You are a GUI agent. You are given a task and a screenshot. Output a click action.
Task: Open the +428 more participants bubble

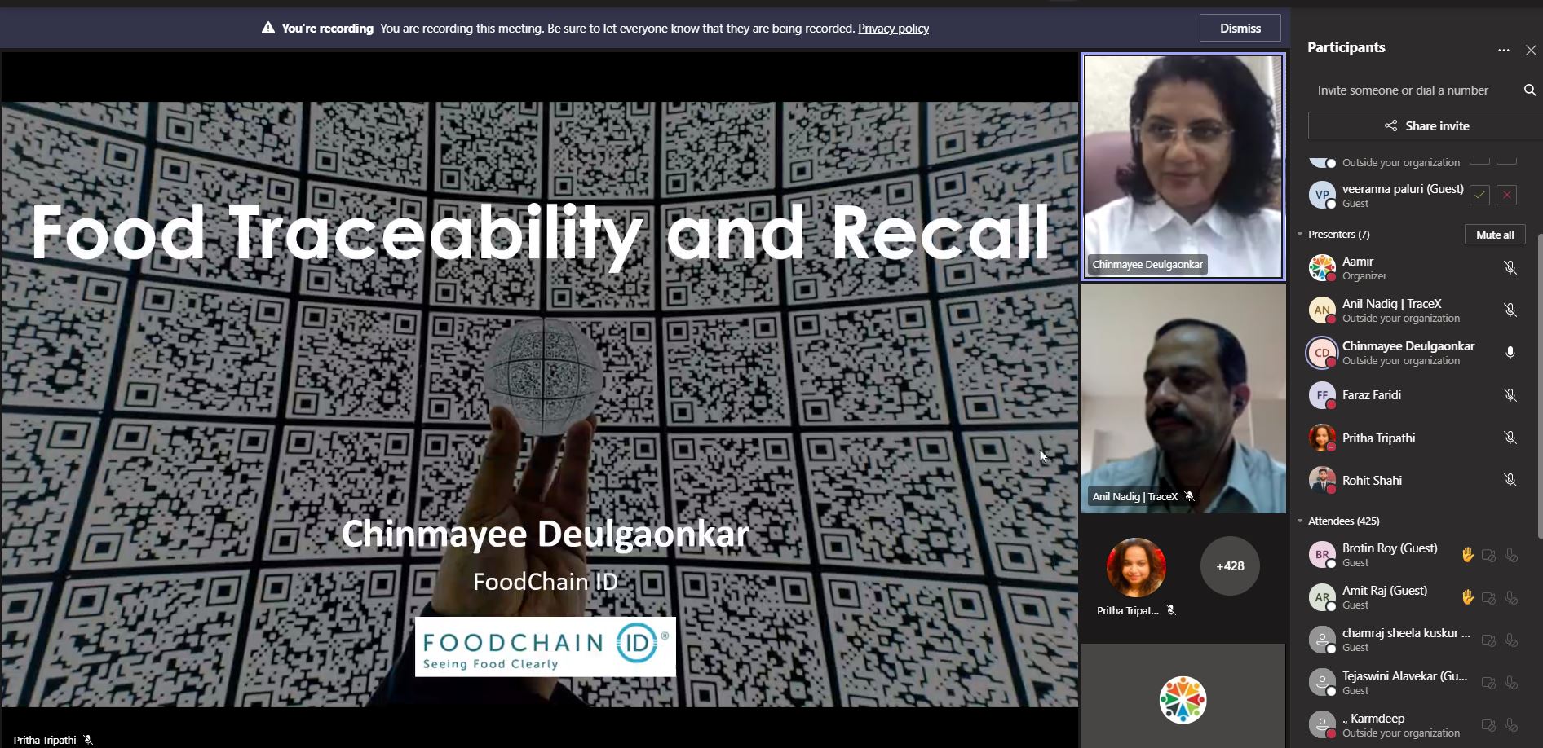coord(1229,566)
